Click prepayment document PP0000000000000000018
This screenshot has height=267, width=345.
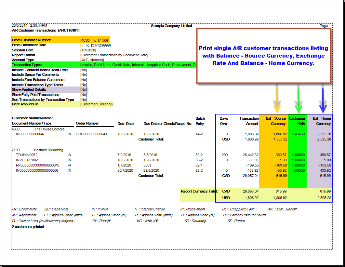38,165
